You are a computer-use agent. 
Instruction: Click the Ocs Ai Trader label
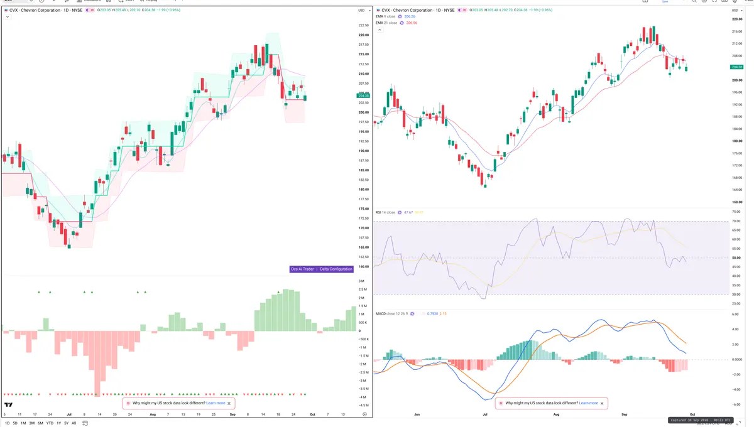click(x=302, y=269)
